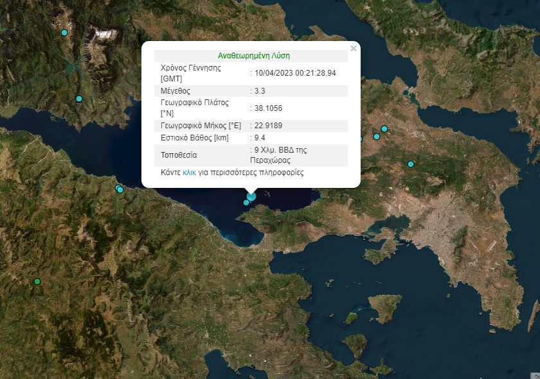The width and height of the screenshot is (540, 379).
Task: Click the cyan marker just north of the gulf's western shore
Action: click(79, 99)
